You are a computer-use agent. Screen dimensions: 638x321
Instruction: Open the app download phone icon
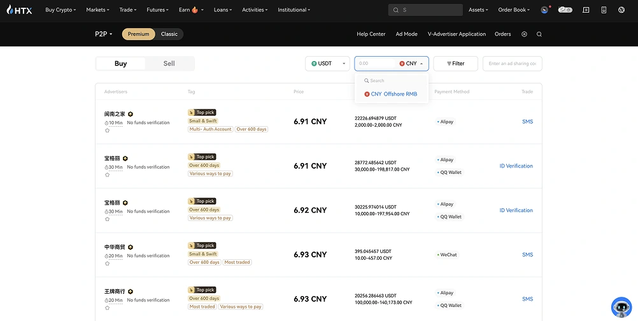click(x=604, y=10)
